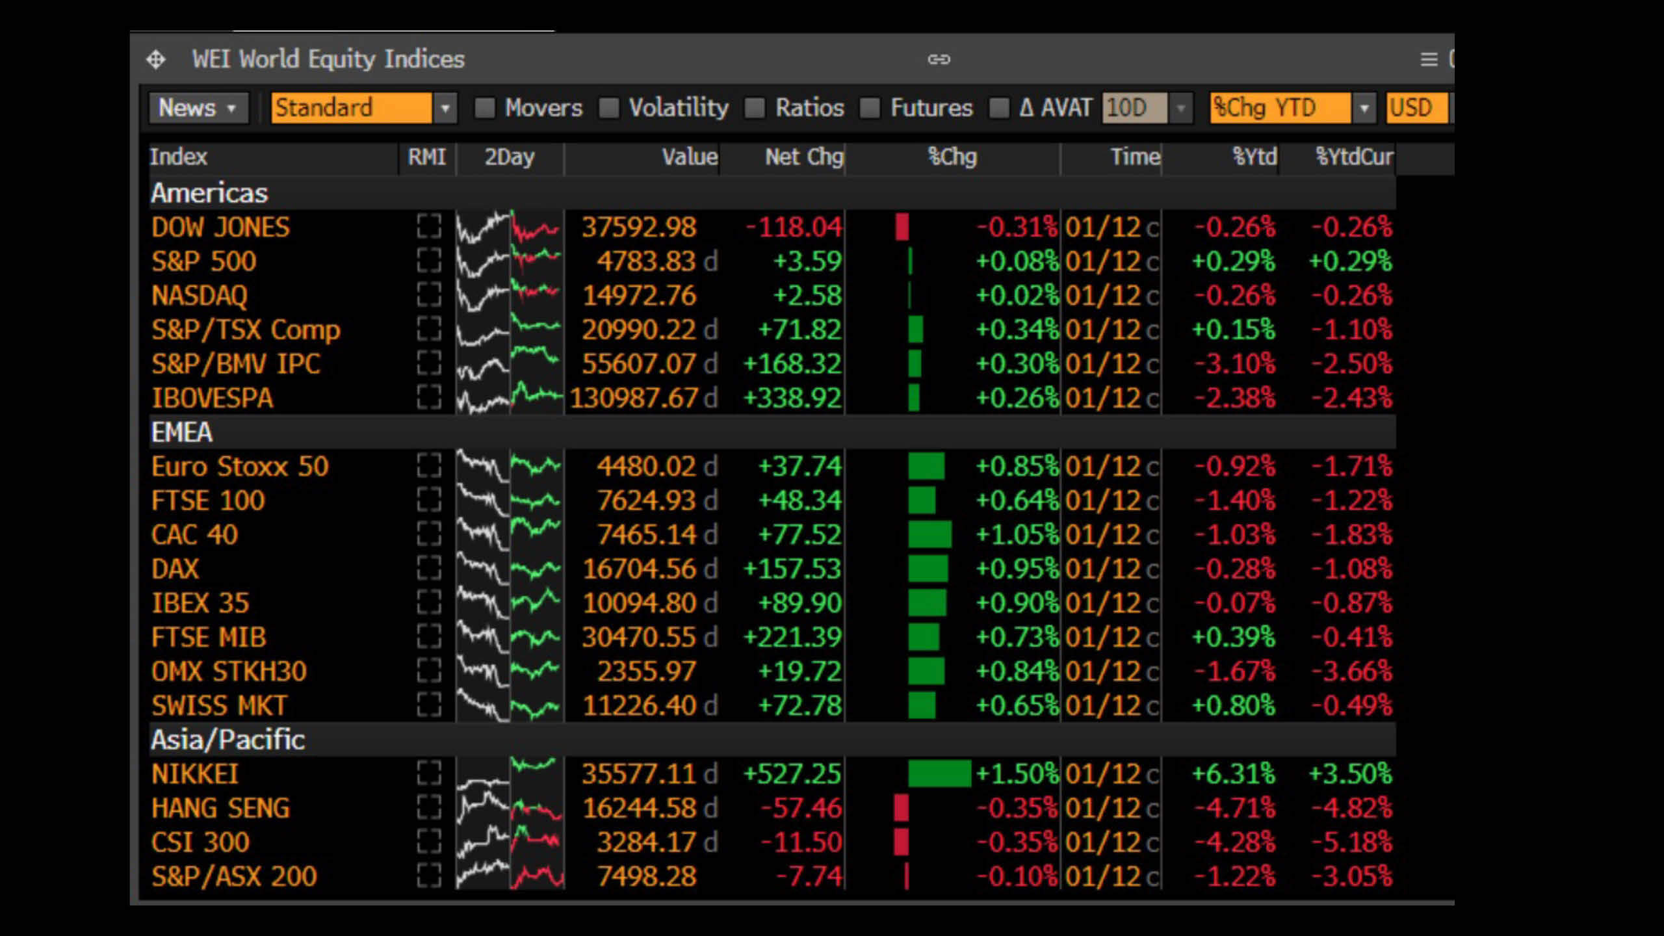Screen dimensions: 1664x936
Task: Open the HANG SENG index
Action: 220,808
